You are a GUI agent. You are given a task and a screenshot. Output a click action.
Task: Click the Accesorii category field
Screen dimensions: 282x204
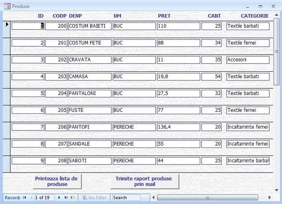pyautogui.click(x=248, y=60)
